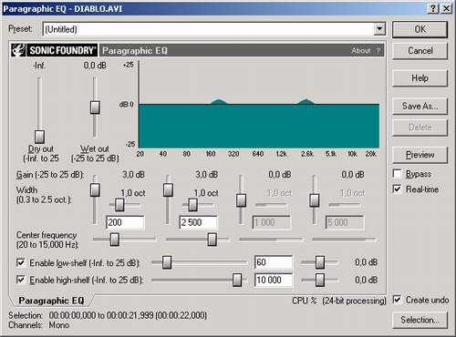
Task: Click the Wet out slider handle
Action: pyautogui.click(x=95, y=107)
